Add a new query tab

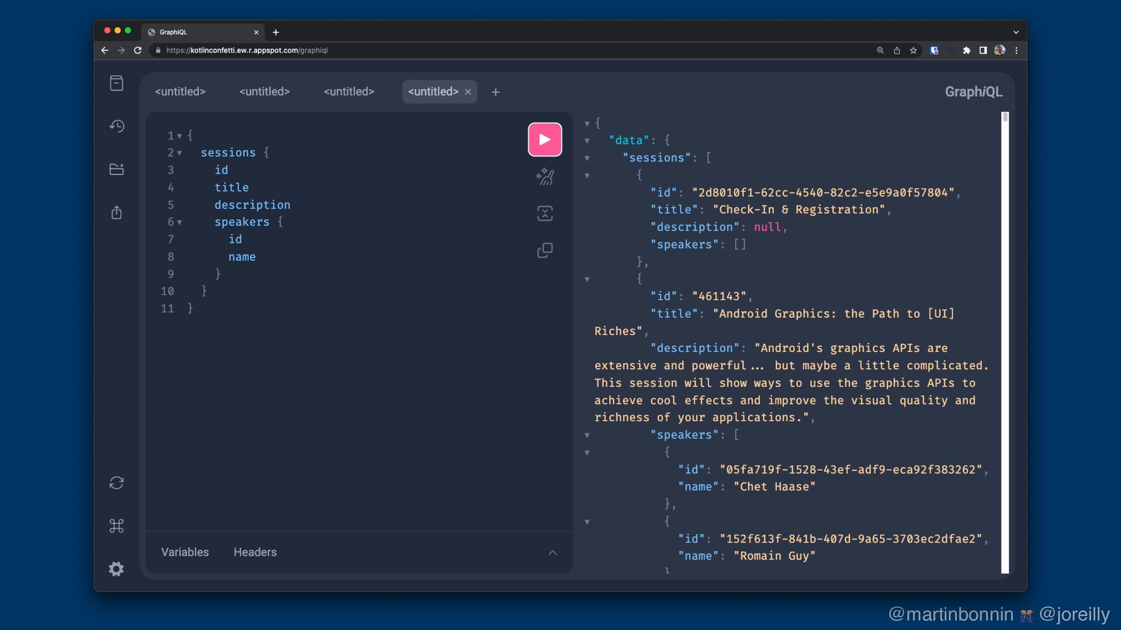(496, 92)
